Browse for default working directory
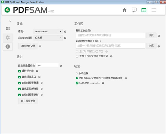The height and width of the screenshot is (134, 166). 151,35
